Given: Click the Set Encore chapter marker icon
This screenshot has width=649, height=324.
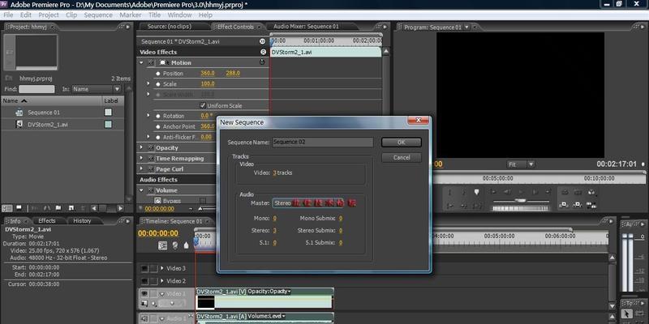Looking at the screenshot, I should pyautogui.click(x=175, y=245).
